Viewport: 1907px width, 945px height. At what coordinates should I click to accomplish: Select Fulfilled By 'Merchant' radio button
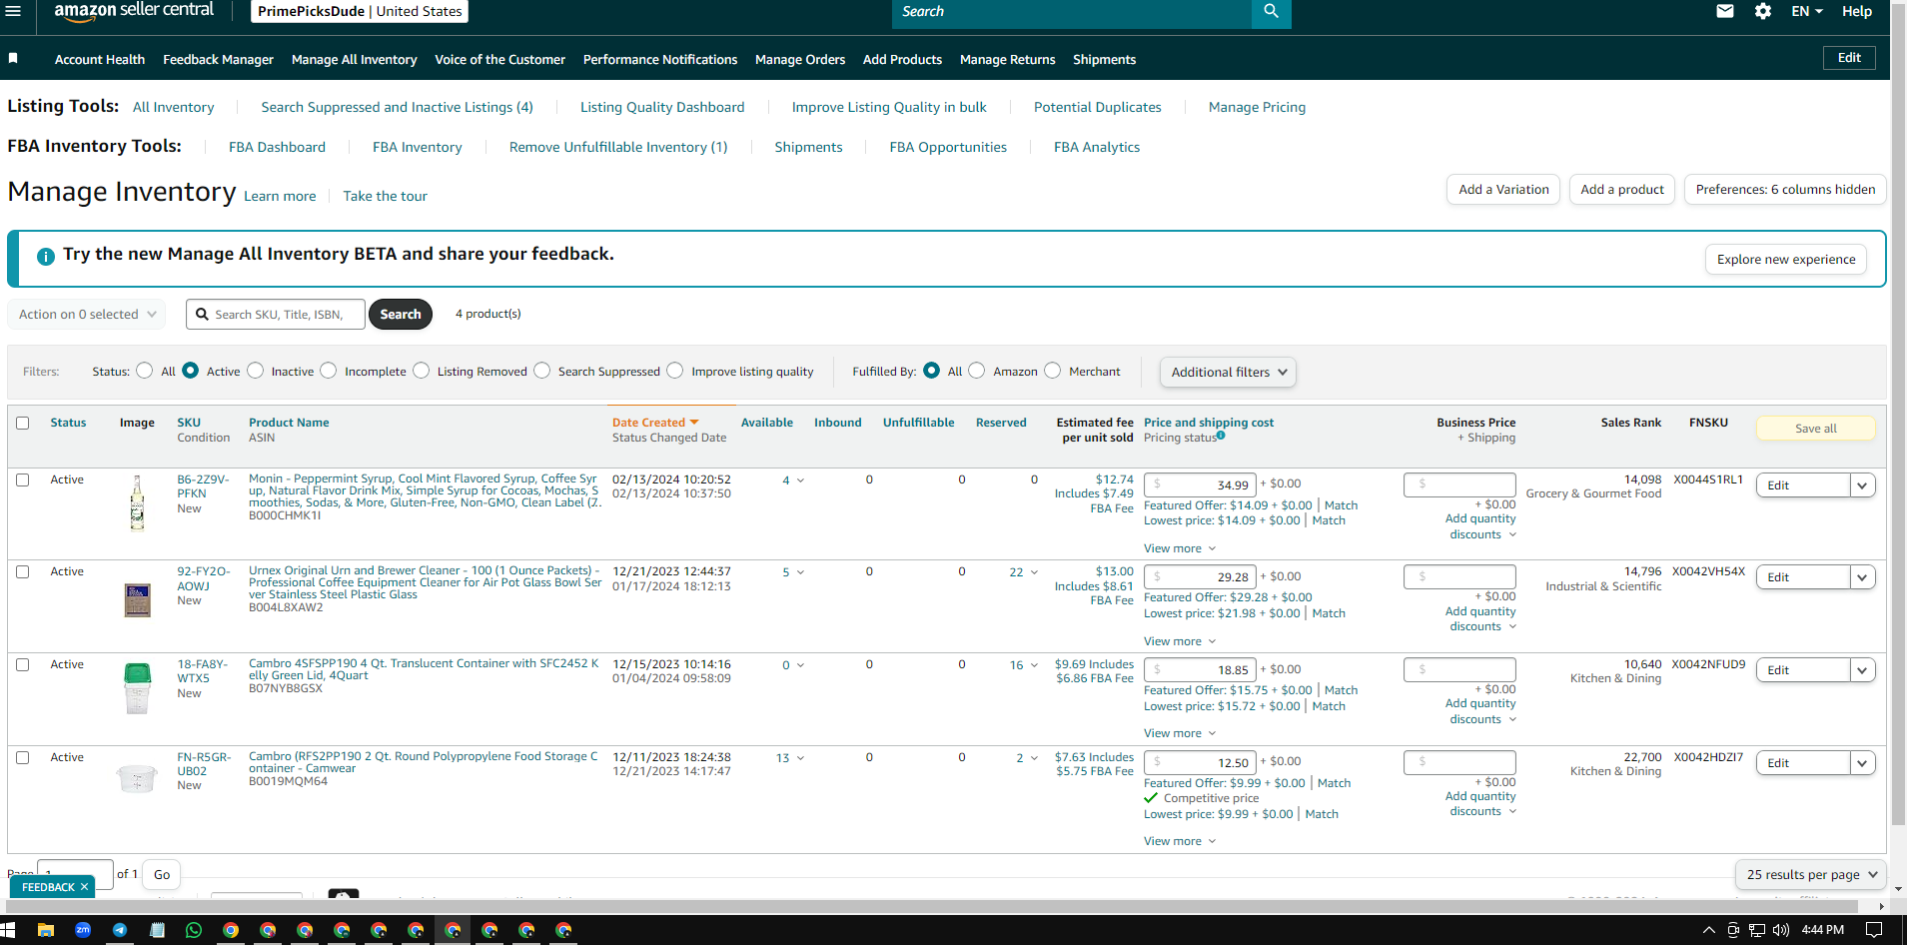(x=1052, y=371)
